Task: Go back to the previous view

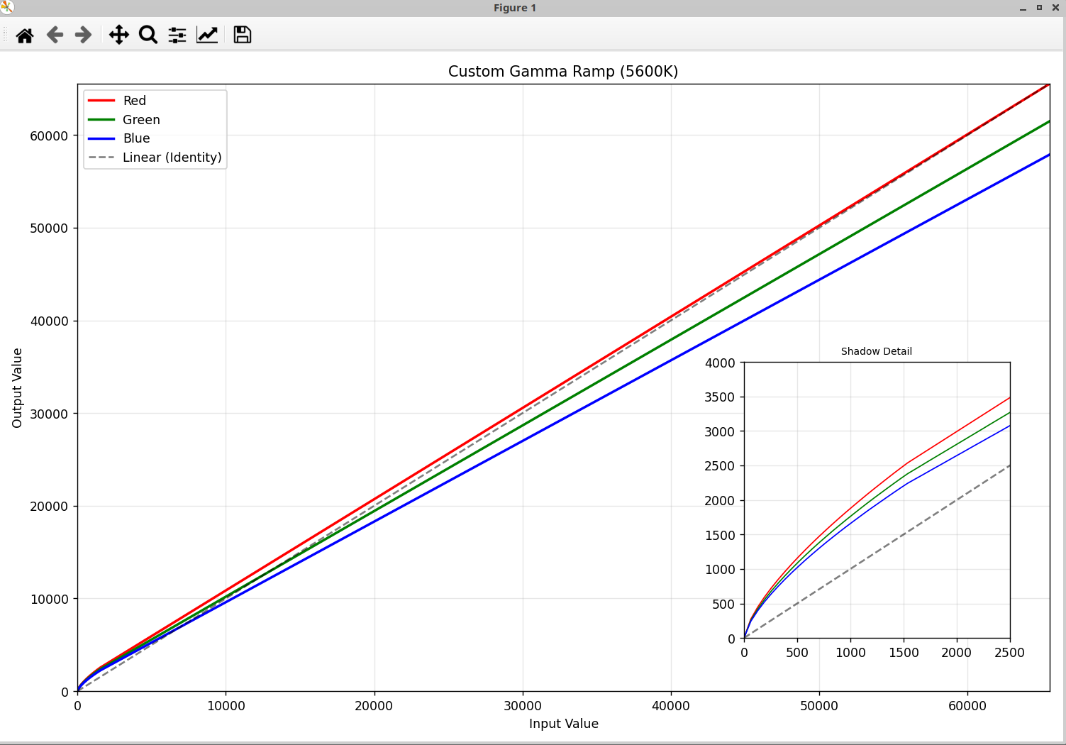Action: click(55, 35)
